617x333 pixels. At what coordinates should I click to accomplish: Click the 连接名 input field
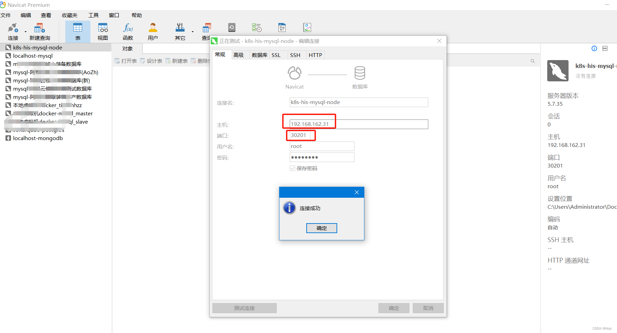[x=359, y=102]
